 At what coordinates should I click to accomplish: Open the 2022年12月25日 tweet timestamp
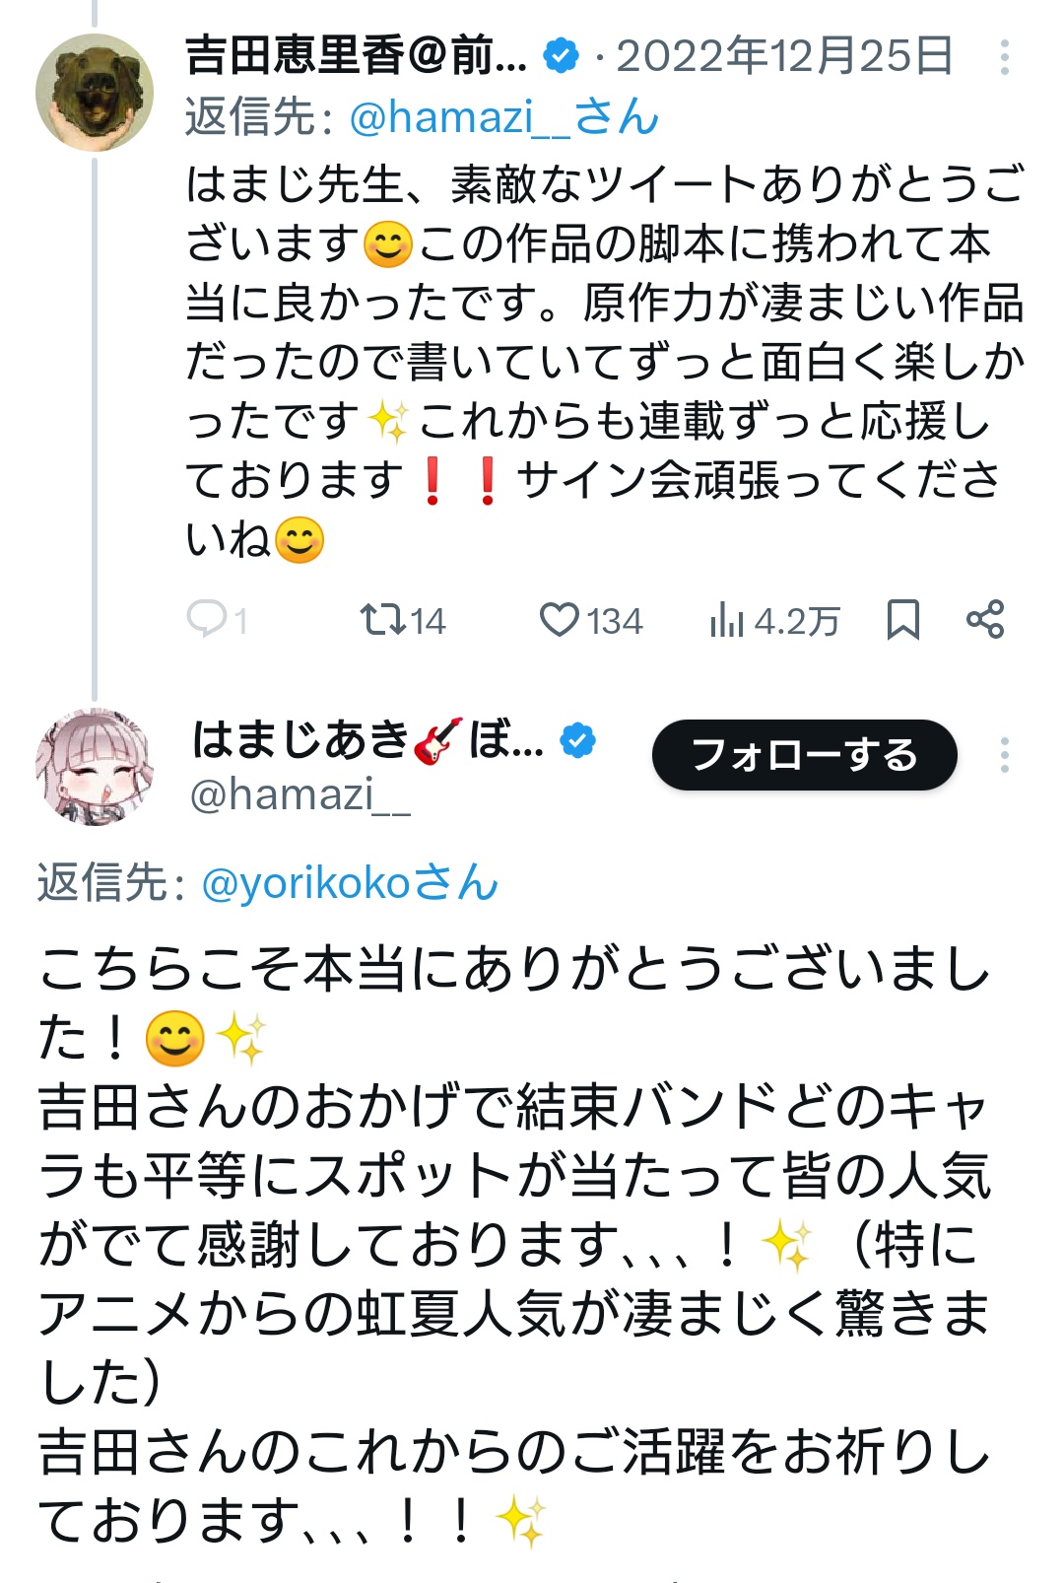784,56
